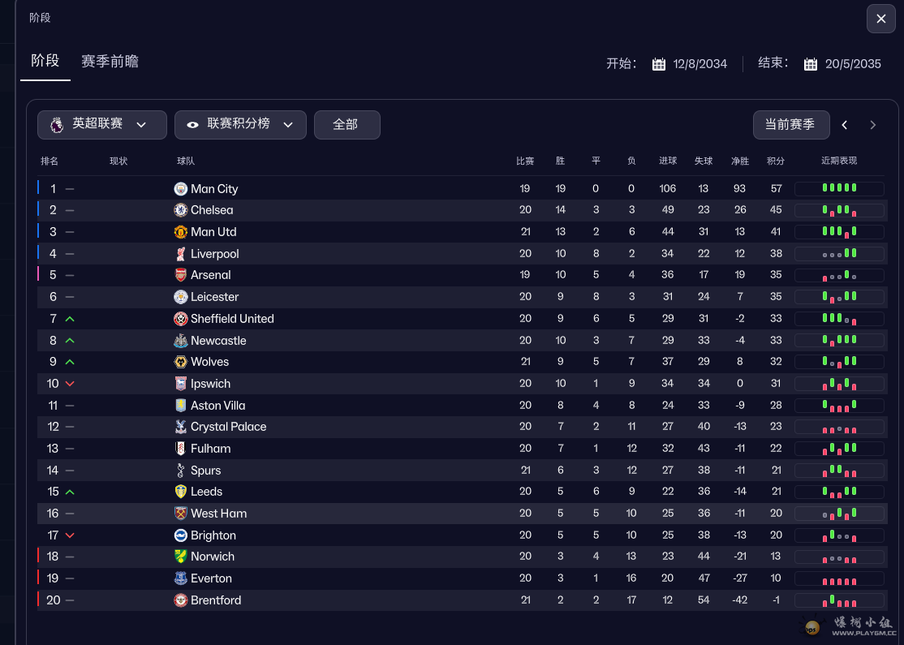Image resolution: width=904 pixels, height=645 pixels.
Task: Expand the 英超联赛 competition dropdown
Action: tap(102, 125)
